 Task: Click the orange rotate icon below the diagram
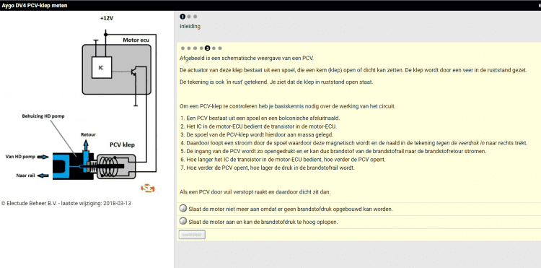tap(148, 189)
